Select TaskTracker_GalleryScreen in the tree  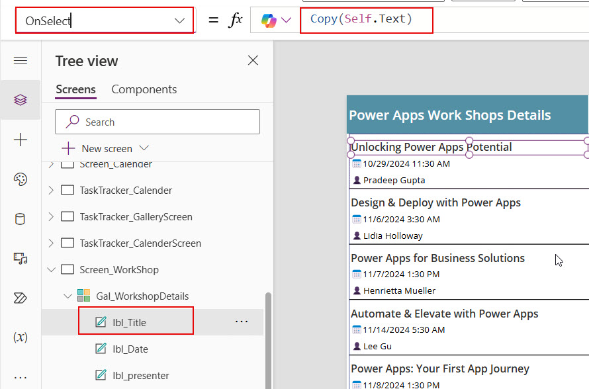pyautogui.click(x=136, y=216)
